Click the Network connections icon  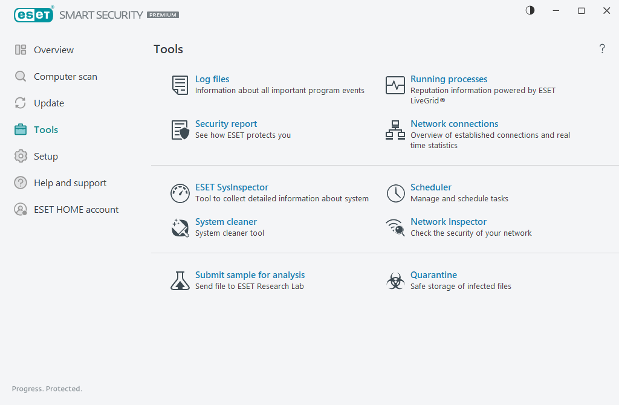(395, 130)
